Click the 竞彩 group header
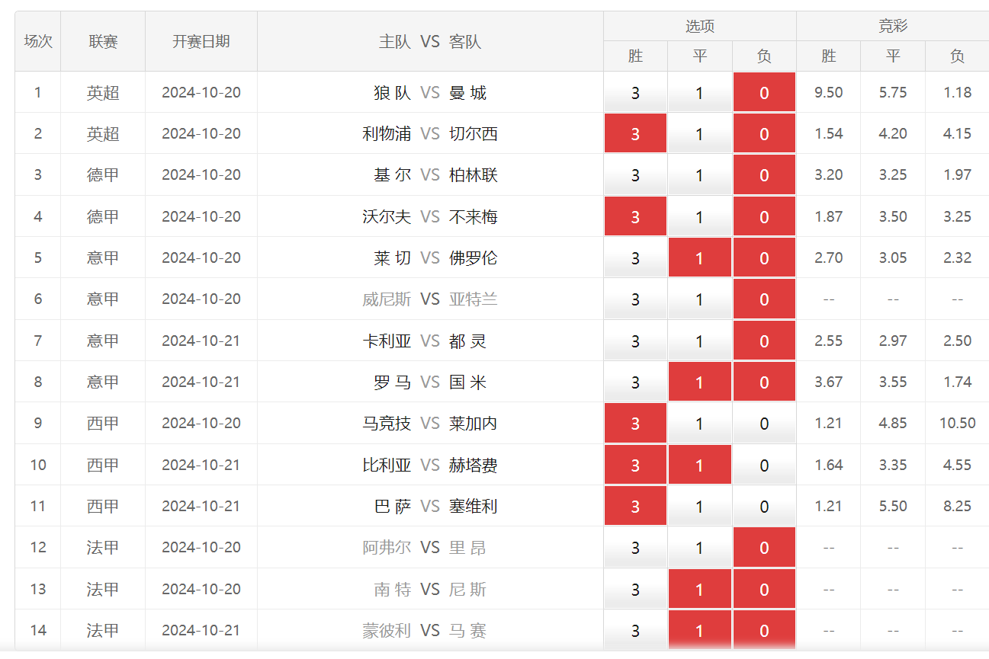Screen dimensions: 989x659 [893, 26]
